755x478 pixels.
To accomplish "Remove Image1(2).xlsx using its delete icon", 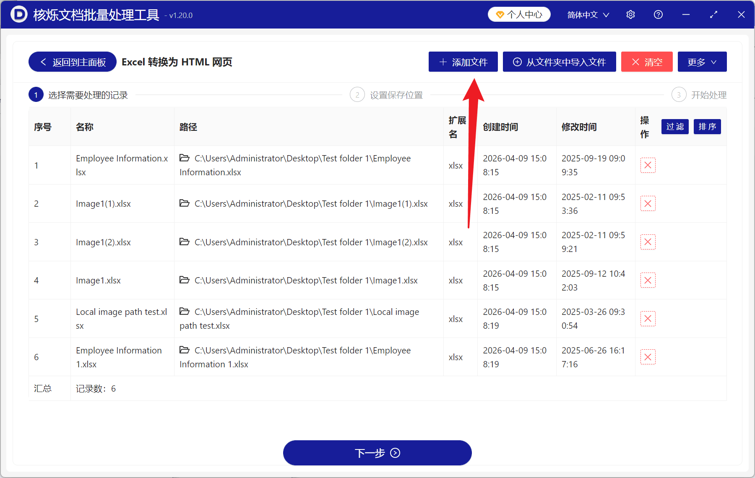I will click(648, 242).
